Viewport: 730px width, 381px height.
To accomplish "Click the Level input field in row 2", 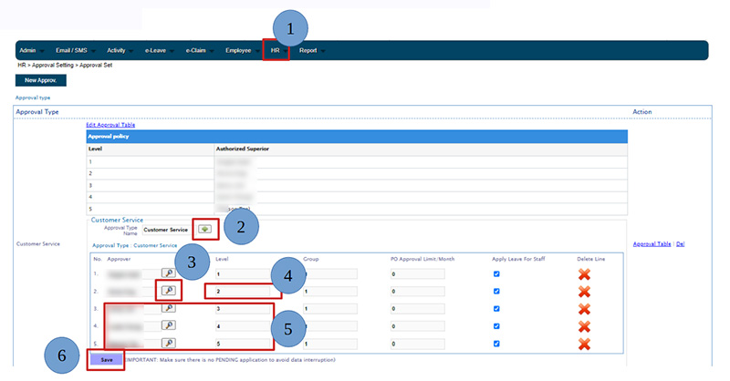I will (x=239, y=291).
